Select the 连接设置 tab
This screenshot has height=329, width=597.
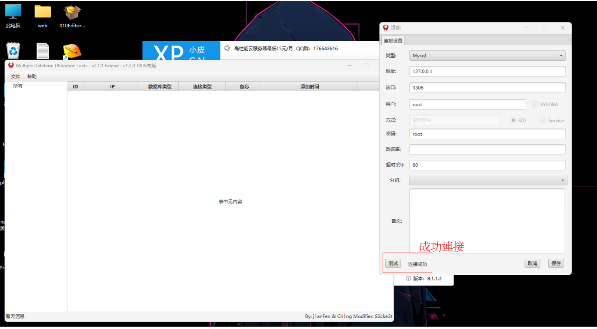point(393,41)
